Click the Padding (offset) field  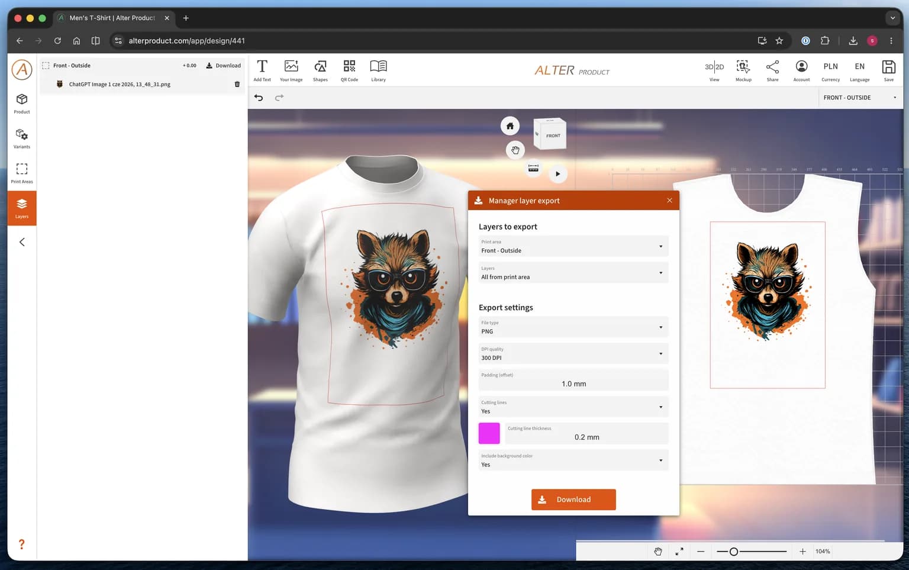pyautogui.click(x=573, y=380)
